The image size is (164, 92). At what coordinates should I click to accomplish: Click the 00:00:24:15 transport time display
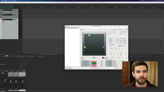(x=24, y=56)
